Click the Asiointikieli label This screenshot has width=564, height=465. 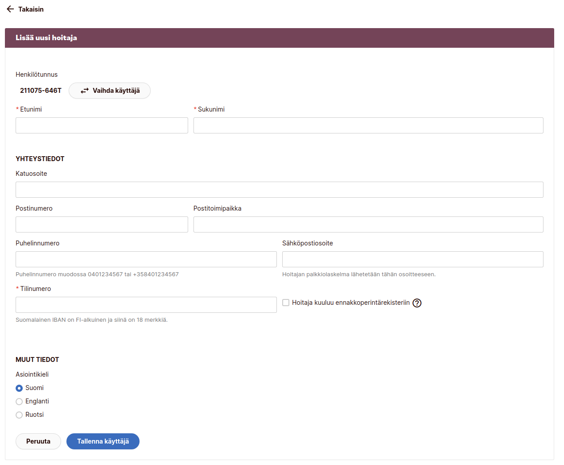(x=32, y=374)
